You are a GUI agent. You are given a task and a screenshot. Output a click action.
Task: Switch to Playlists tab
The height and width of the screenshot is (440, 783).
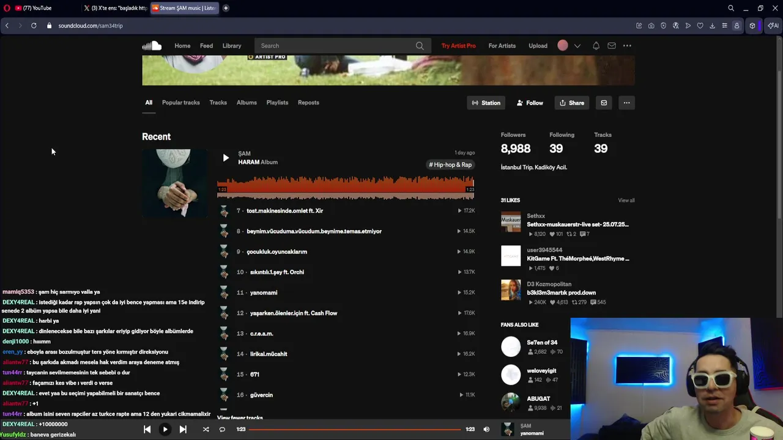click(277, 103)
